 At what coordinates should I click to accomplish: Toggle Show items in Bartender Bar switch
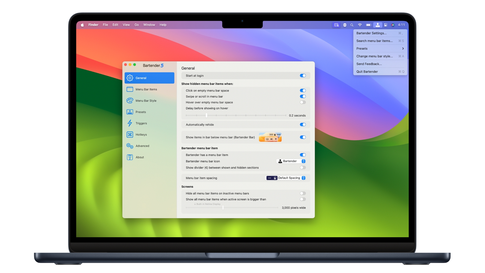[x=303, y=137]
